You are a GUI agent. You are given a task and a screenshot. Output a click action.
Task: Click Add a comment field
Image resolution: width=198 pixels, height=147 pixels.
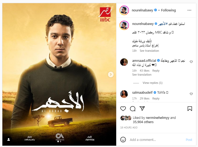pyautogui.click(x=157, y=140)
